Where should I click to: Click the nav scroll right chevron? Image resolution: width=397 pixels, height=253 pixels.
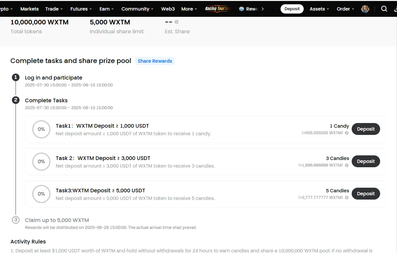(263, 9)
